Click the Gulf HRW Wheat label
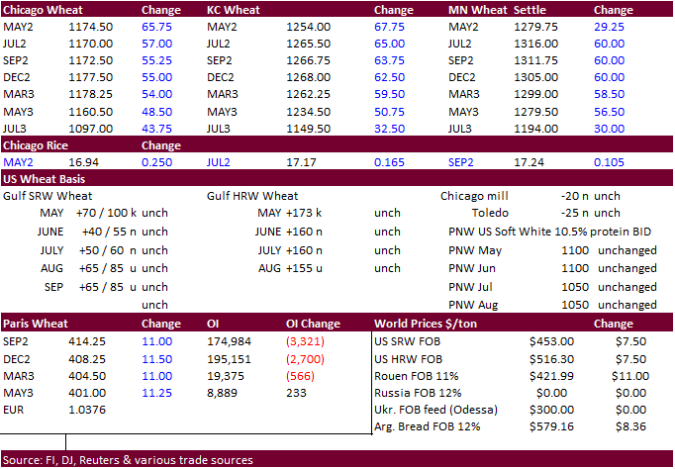Image resolution: width=675 pixels, height=469 pixels. (252, 196)
